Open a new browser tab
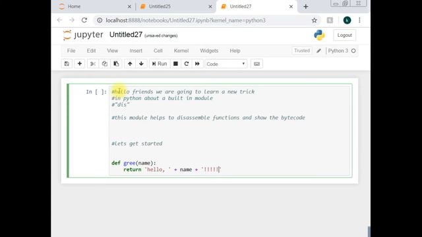The width and height of the screenshot is (422, 237). [x=306, y=7]
